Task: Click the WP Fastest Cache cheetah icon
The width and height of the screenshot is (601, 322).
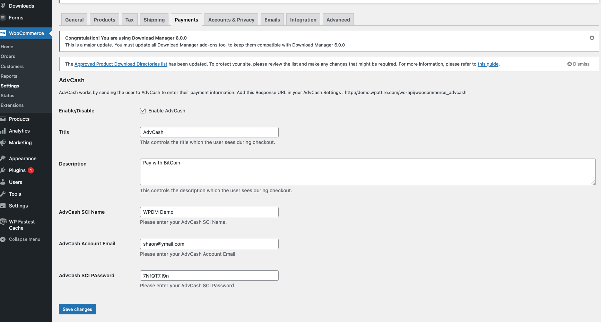Action: [3, 222]
